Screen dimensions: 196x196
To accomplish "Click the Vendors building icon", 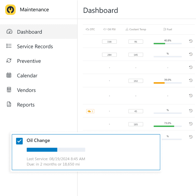I will tap(9, 90).
